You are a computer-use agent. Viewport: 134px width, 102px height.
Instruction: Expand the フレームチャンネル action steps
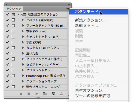(x=23, y=26)
